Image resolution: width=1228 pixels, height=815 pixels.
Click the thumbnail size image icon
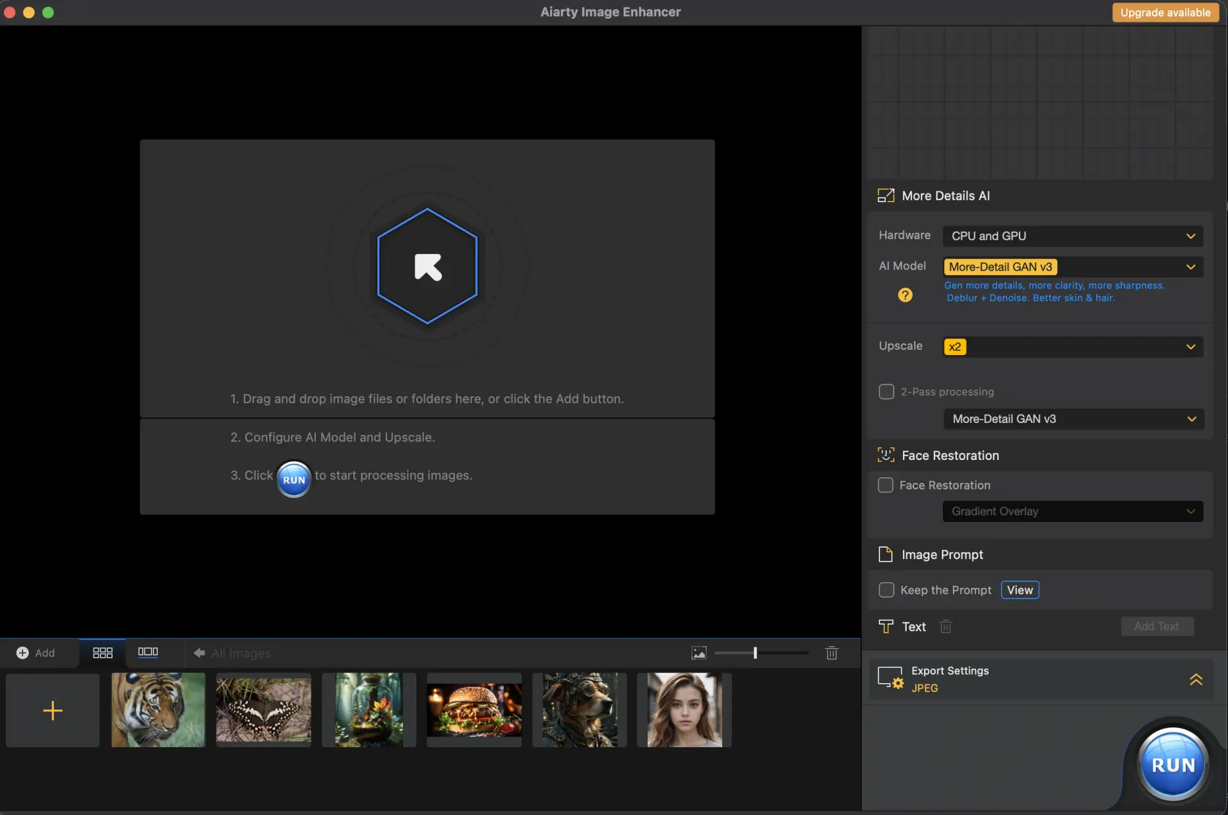tap(699, 653)
